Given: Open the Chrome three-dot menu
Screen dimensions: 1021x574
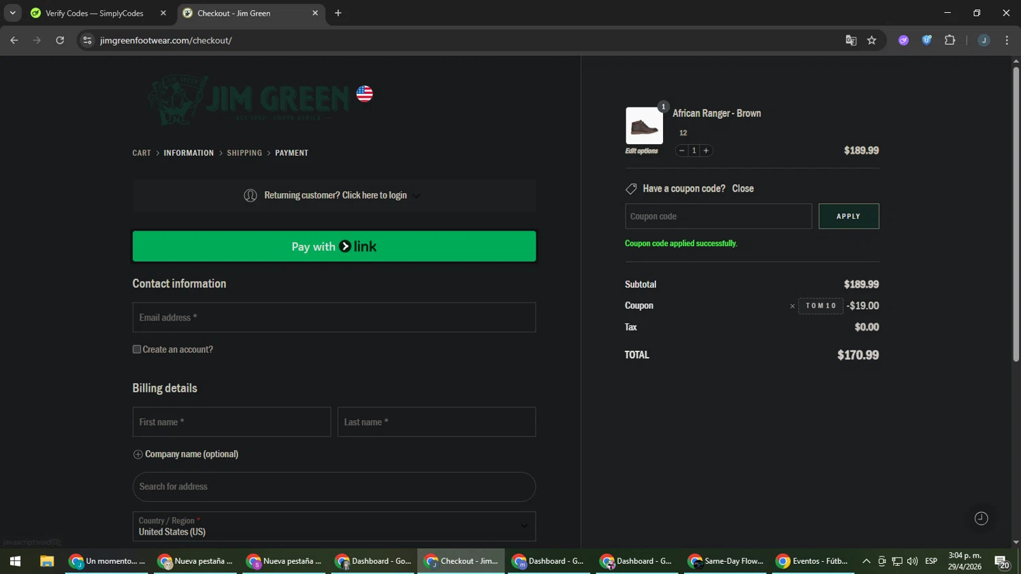Looking at the screenshot, I should tap(1007, 40).
